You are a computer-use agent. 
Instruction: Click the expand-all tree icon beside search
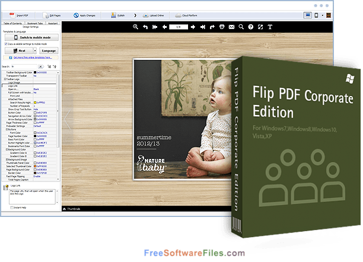(x=49, y=66)
